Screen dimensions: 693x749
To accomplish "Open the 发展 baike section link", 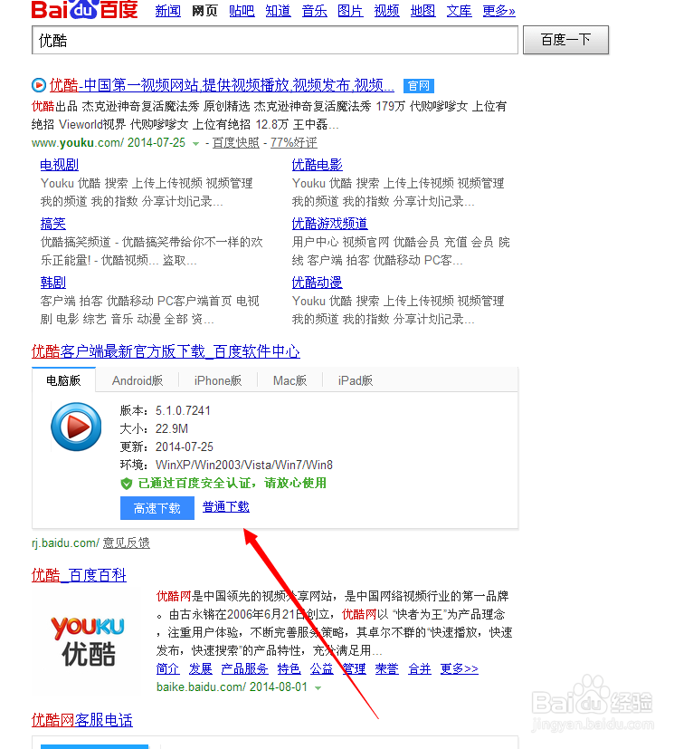I will pyautogui.click(x=201, y=668).
